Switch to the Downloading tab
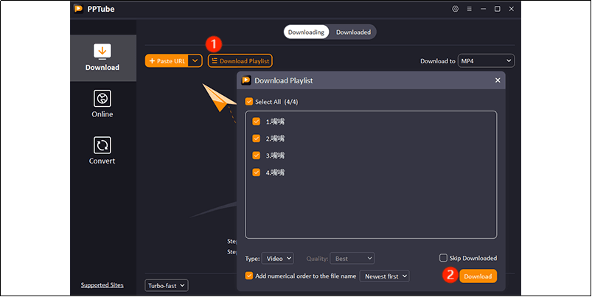The image size is (592, 297). pos(306,32)
